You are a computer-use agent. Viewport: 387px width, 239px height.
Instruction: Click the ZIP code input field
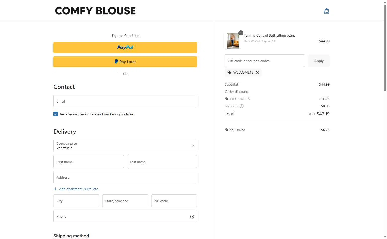click(x=174, y=201)
